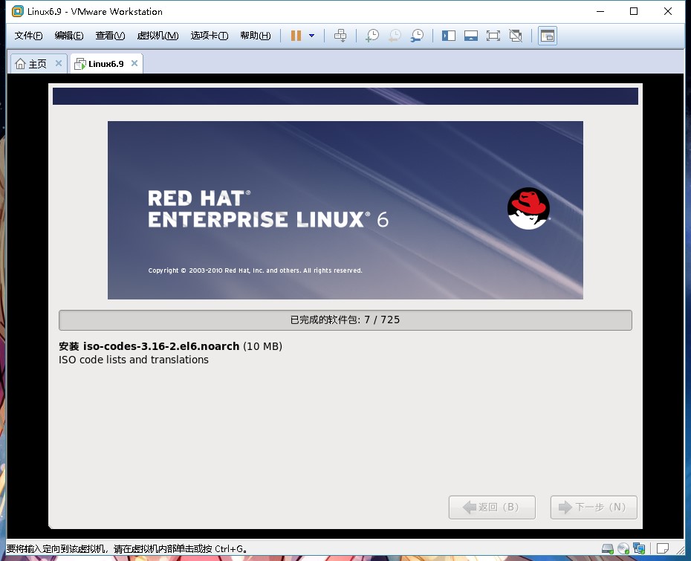Click the console view toolbar button
The width and height of the screenshot is (691, 561).
coord(548,36)
